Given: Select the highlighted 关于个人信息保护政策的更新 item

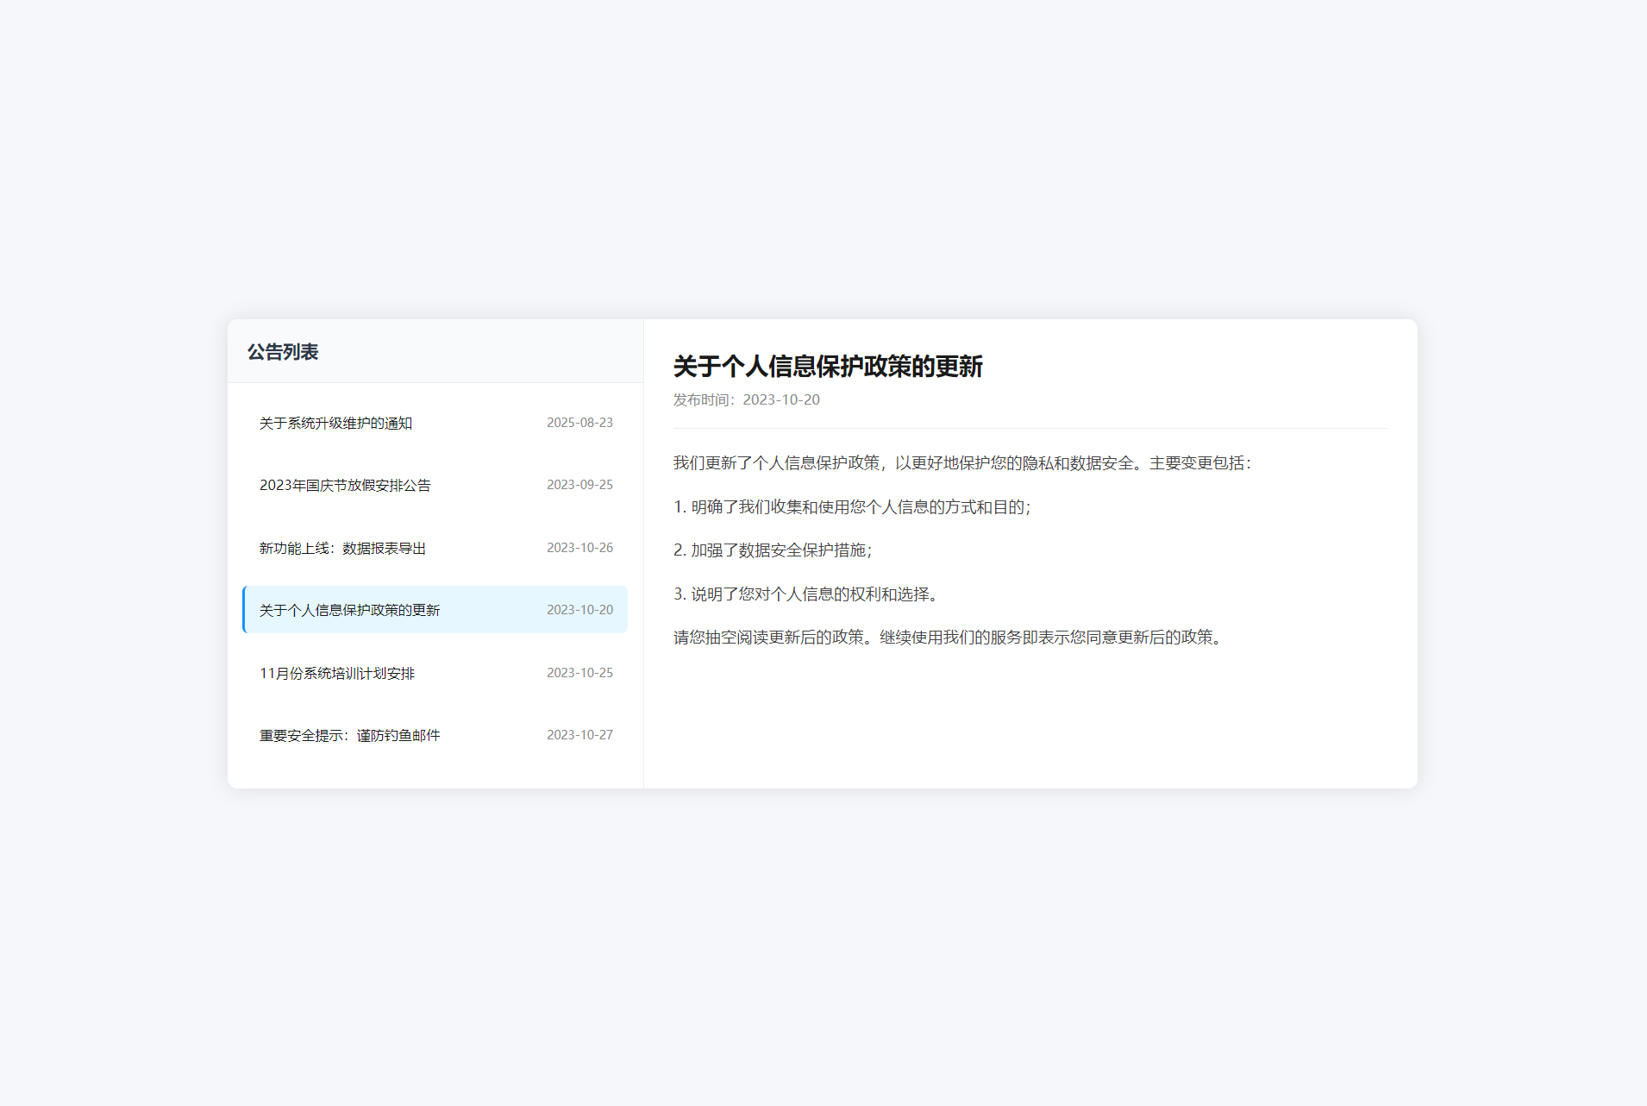Looking at the screenshot, I should 349,609.
